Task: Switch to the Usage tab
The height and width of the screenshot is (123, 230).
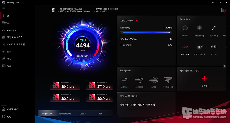Action: point(83,114)
